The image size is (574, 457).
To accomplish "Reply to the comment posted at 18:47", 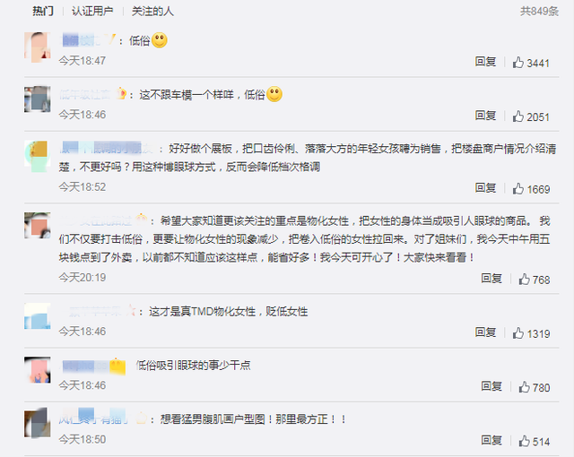I will tap(485, 62).
